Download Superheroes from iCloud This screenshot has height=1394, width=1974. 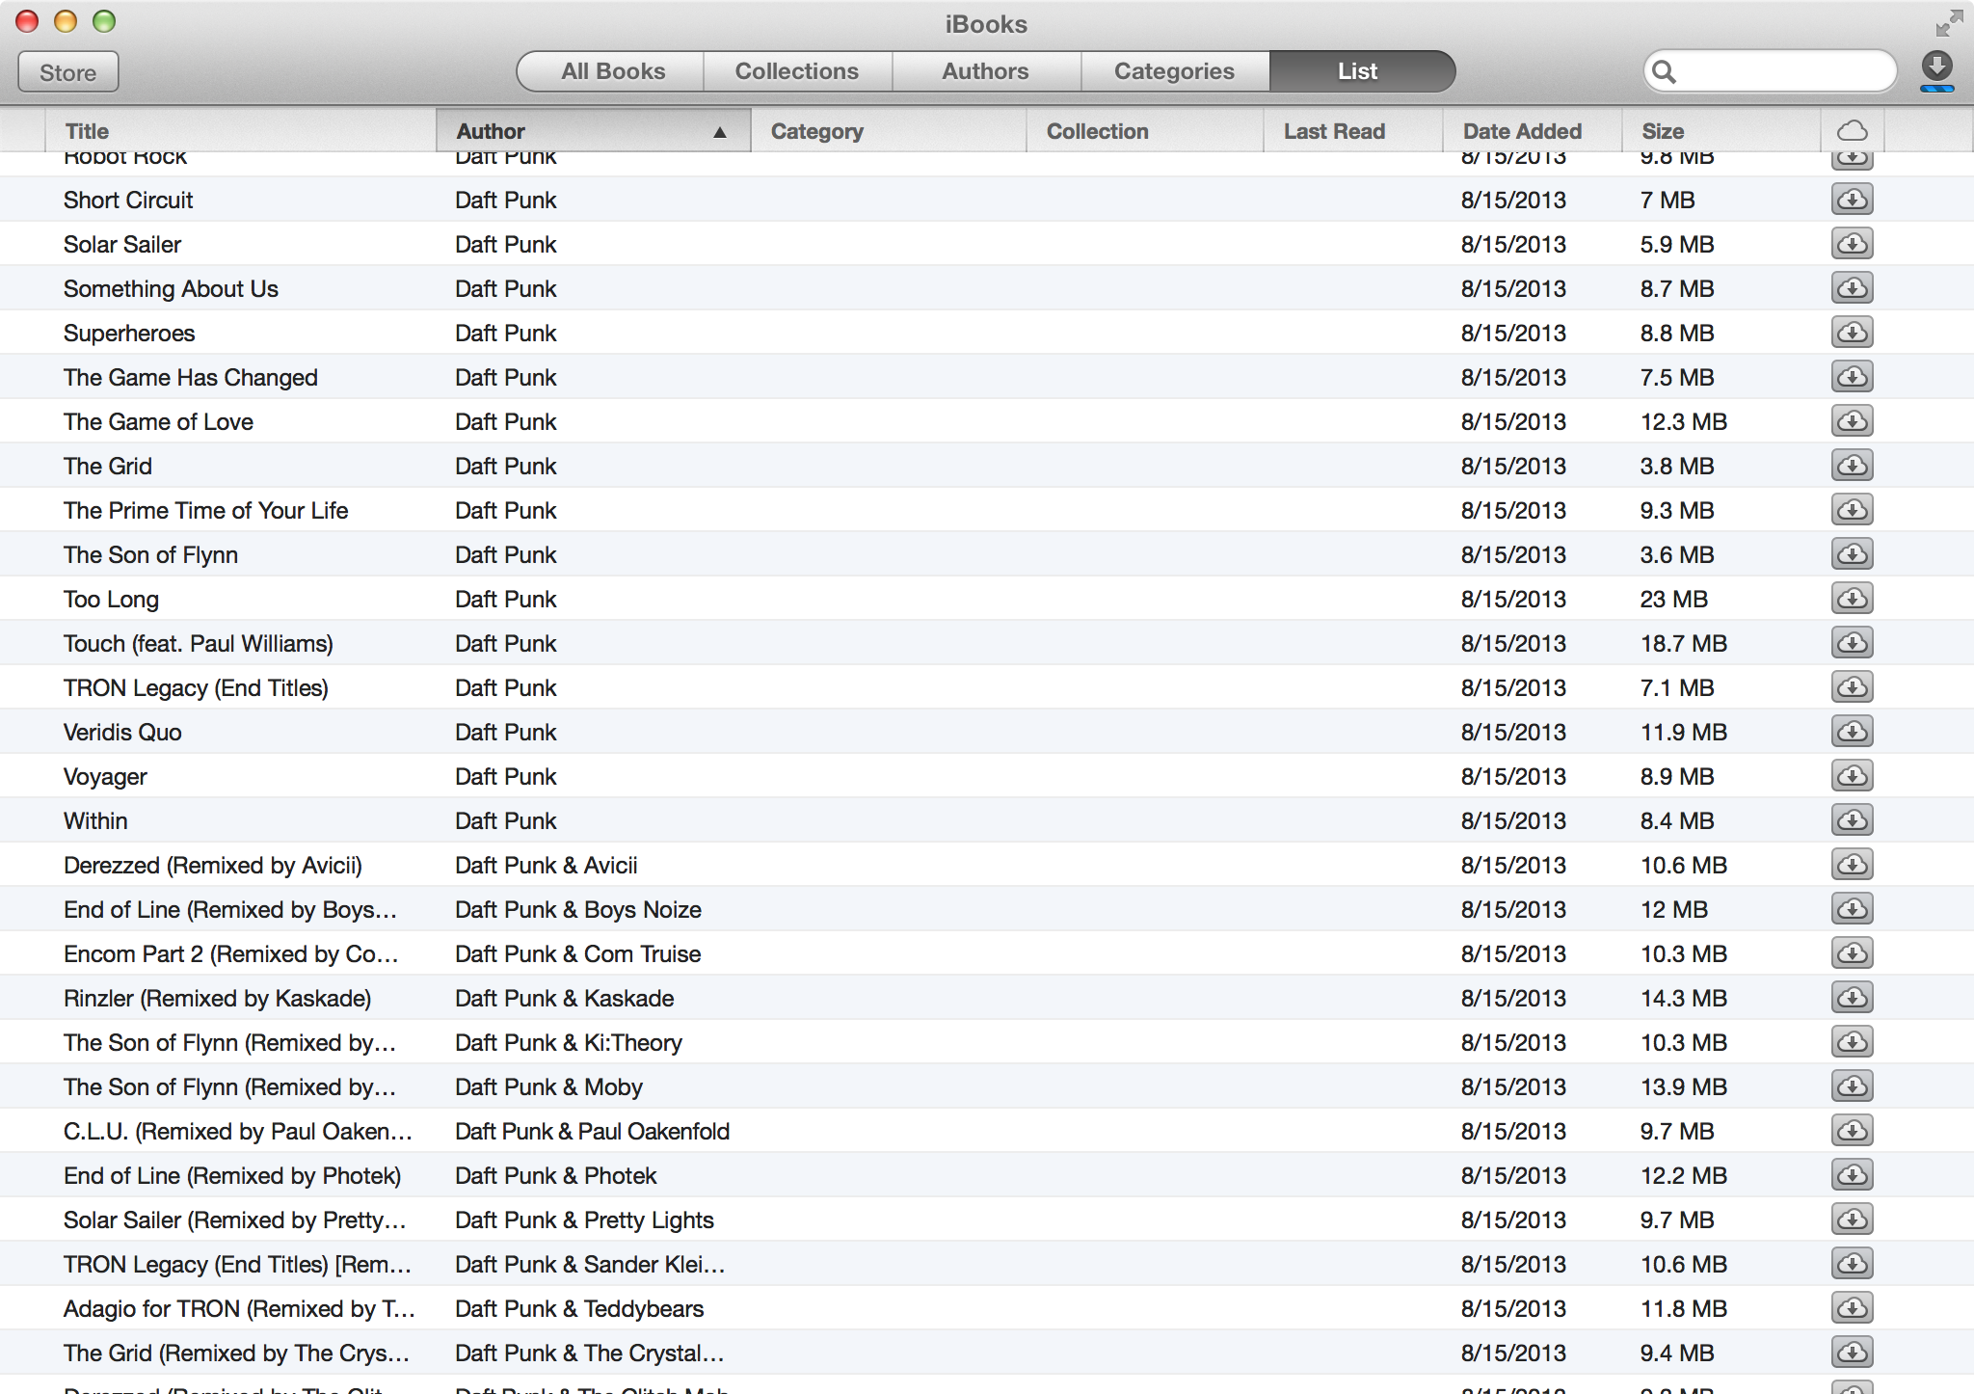[1852, 333]
